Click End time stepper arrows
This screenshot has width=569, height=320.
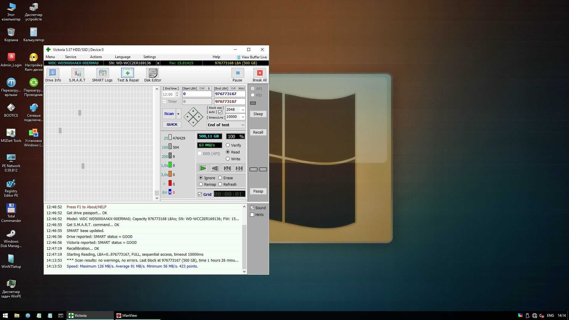177,94
